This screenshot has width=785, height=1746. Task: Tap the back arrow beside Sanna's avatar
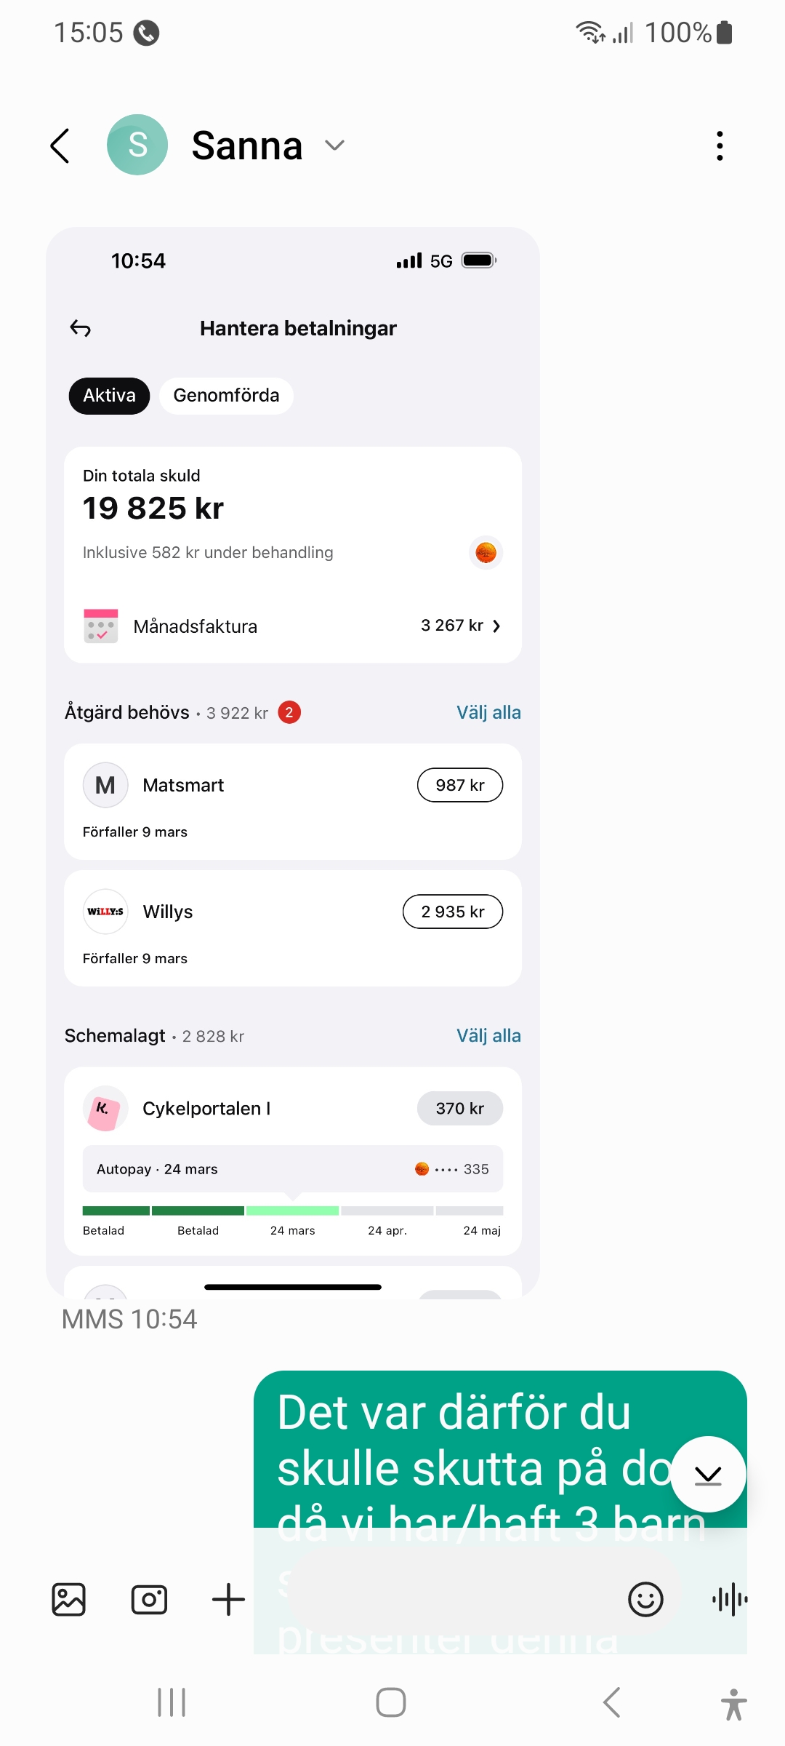coord(60,146)
